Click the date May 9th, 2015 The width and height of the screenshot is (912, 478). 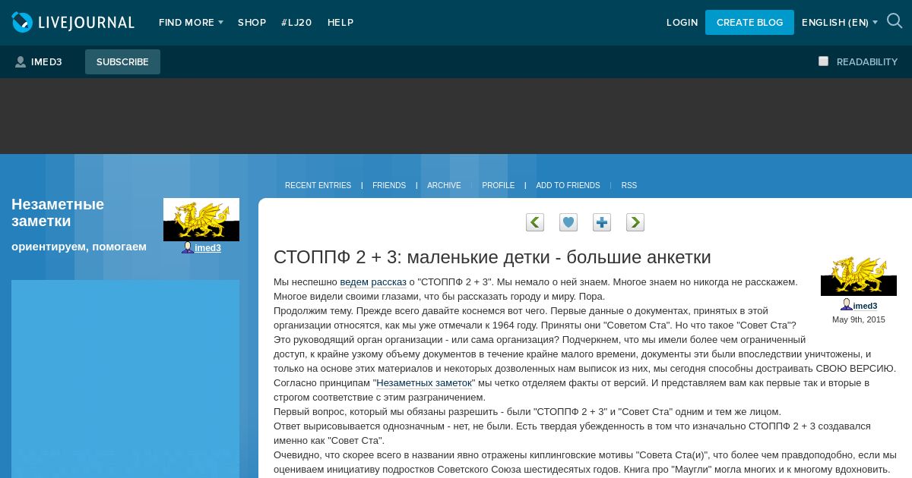pos(859,319)
